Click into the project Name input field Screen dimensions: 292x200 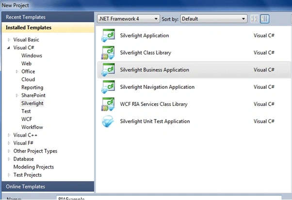coord(169,198)
